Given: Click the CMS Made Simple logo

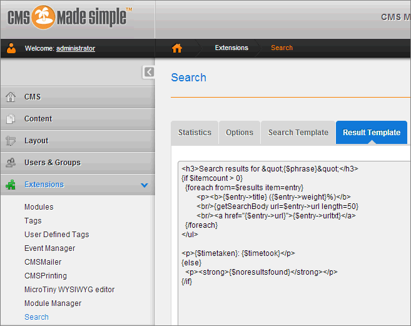Looking at the screenshot, I should pos(69,18).
